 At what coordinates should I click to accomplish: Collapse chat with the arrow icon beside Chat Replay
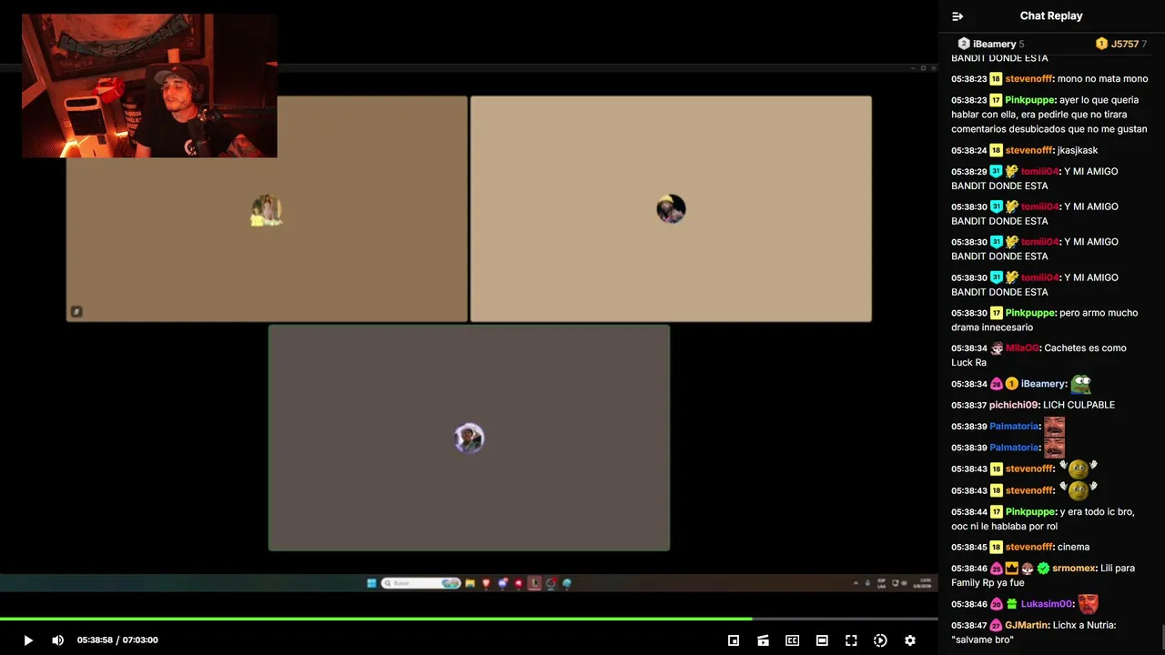(957, 16)
